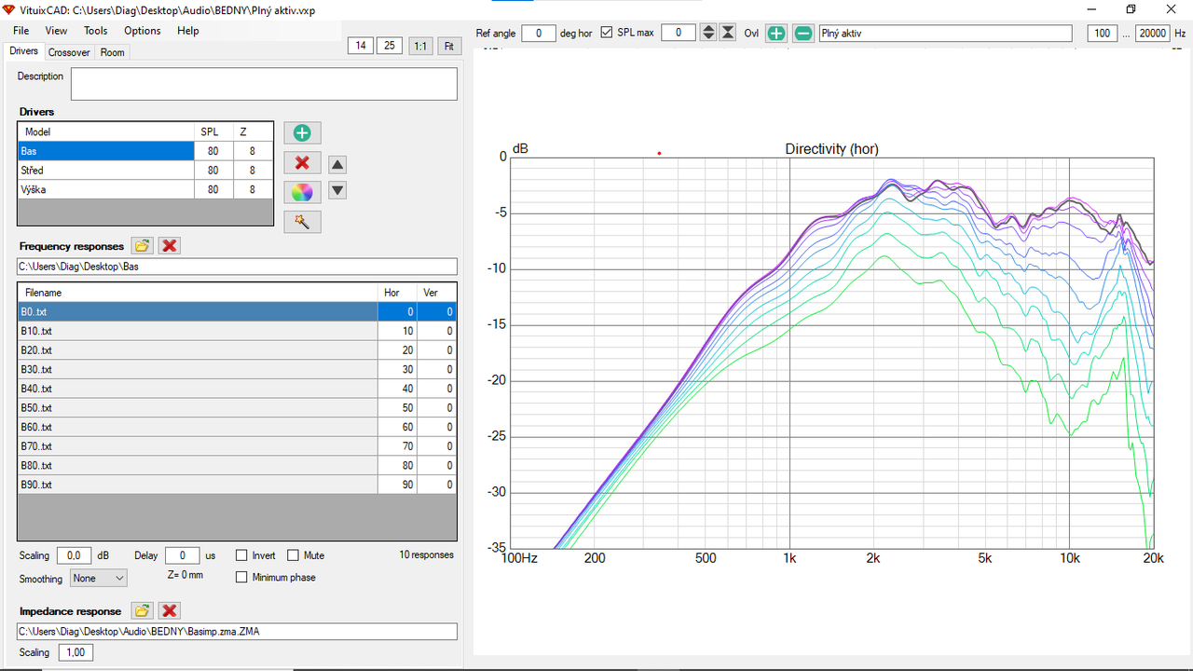1193x671 pixels.
Task: Click the Model column header in Drivers
Action: tap(106, 132)
